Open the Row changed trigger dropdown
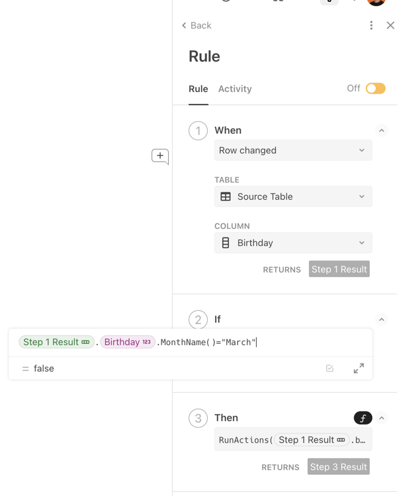Screen dimensions: 397x496 (293, 150)
